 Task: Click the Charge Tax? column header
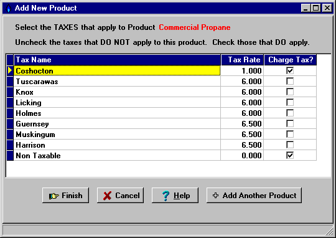(x=291, y=60)
